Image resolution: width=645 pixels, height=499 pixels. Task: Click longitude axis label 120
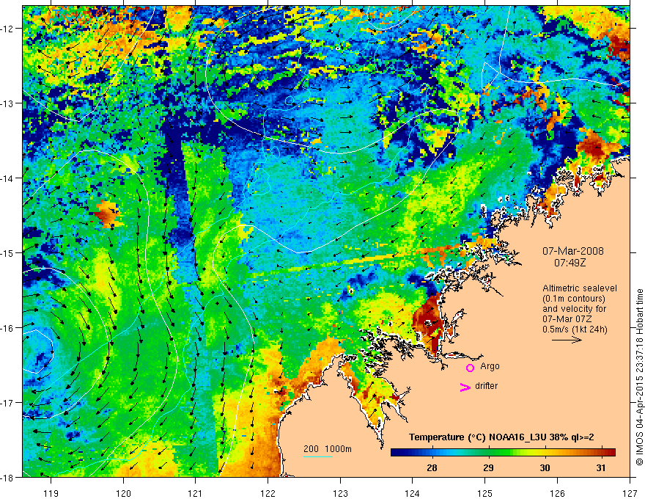coord(123,493)
